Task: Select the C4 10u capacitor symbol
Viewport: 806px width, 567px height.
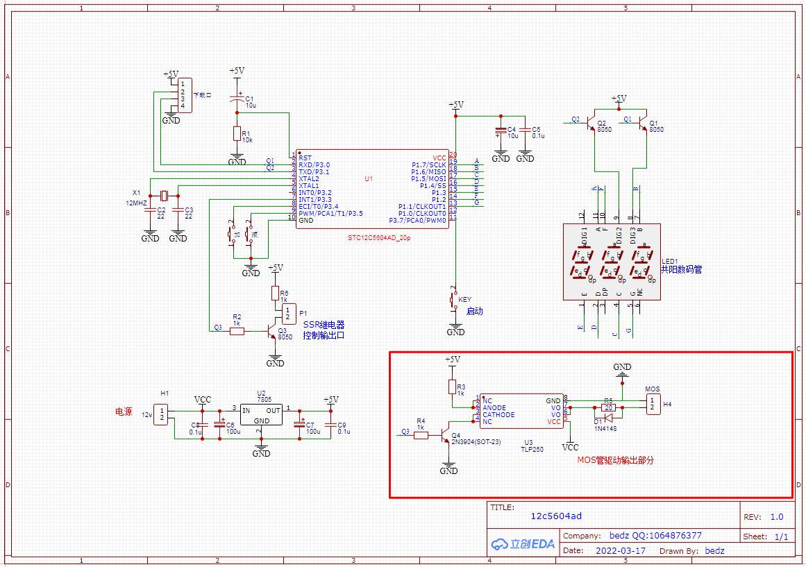Action: (x=501, y=132)
